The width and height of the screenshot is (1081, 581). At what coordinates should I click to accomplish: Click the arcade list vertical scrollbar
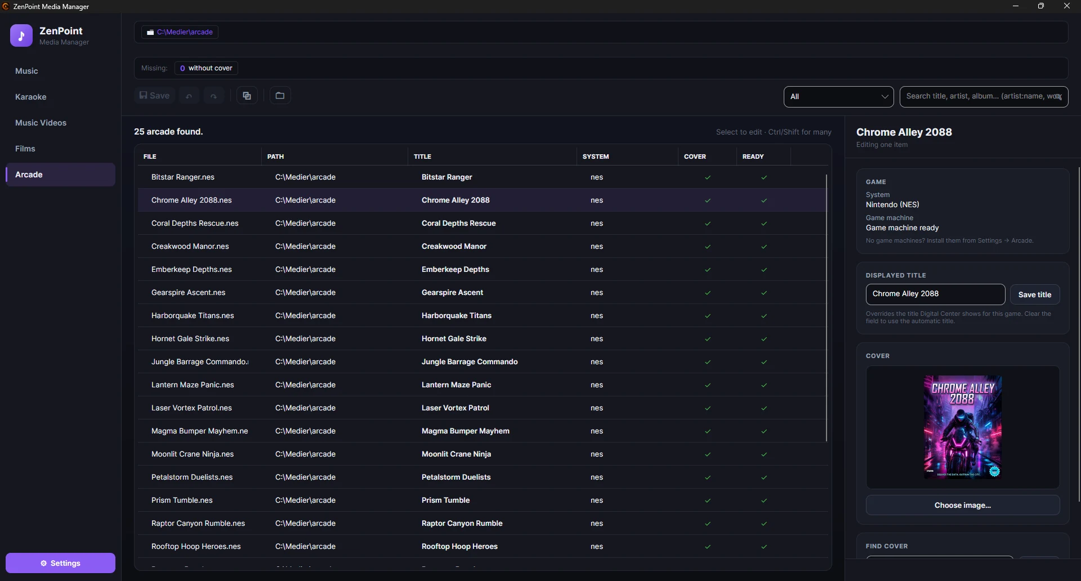[827, 308]
